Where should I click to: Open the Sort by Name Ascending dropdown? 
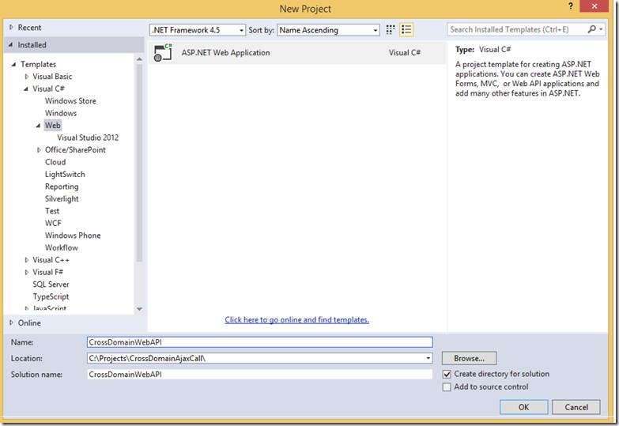328,30
